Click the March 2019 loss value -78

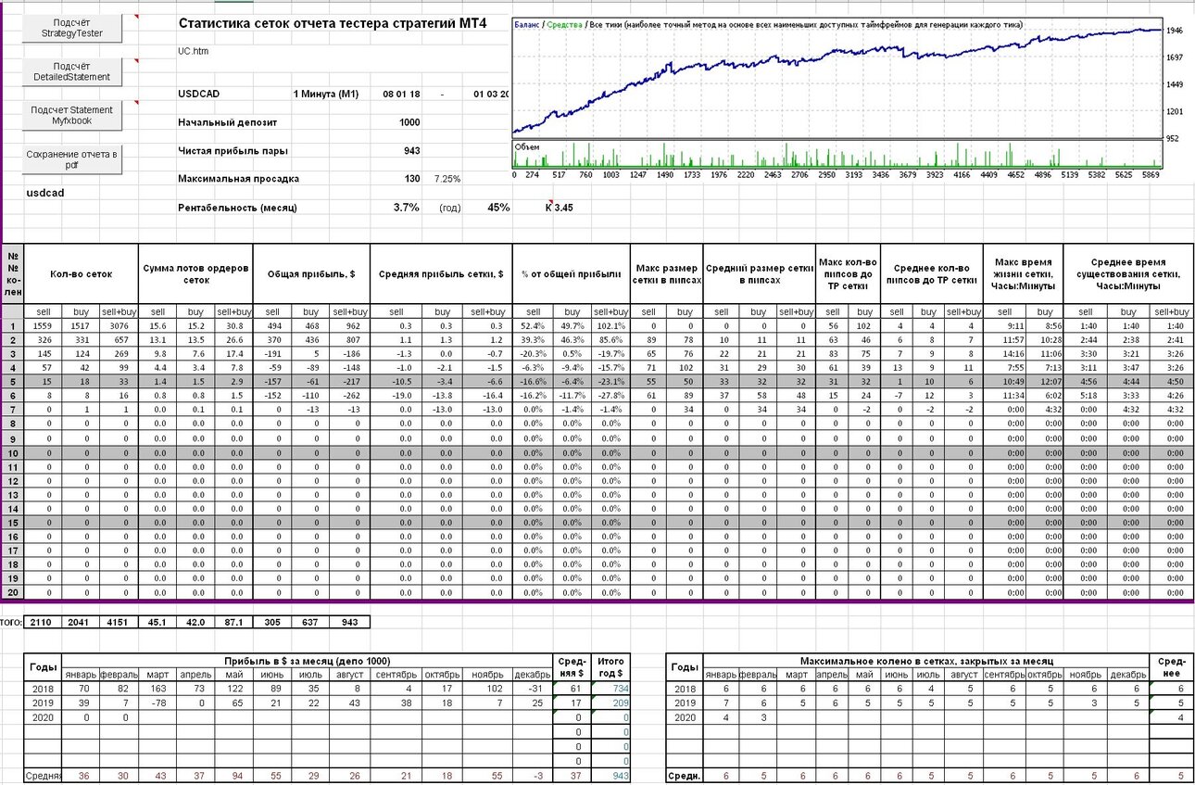[158, 703]
